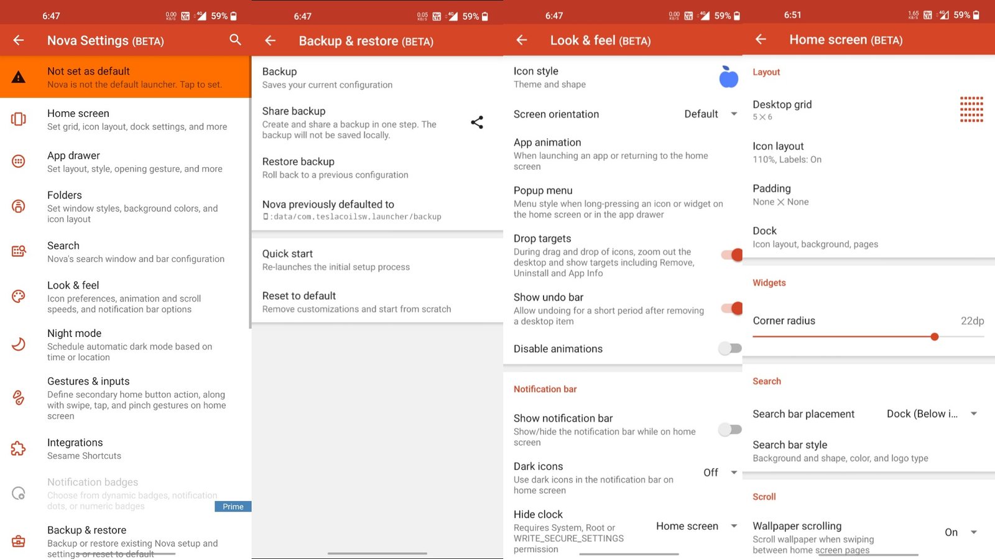
Task: Open Padding None setting
Action: 869,195
